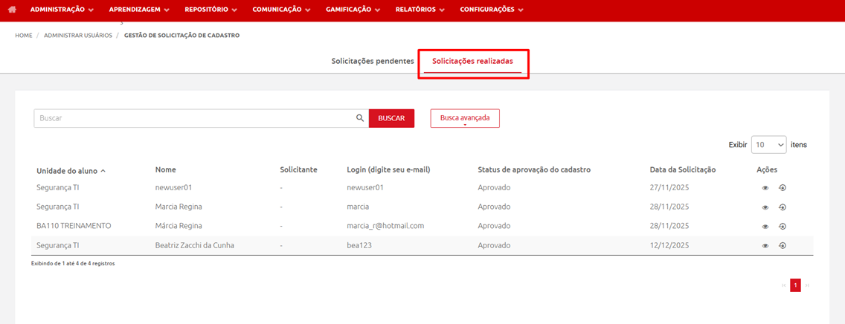Open Administrar Usuários breadcrumb link
845x324 pixels.
click(78, 36)
